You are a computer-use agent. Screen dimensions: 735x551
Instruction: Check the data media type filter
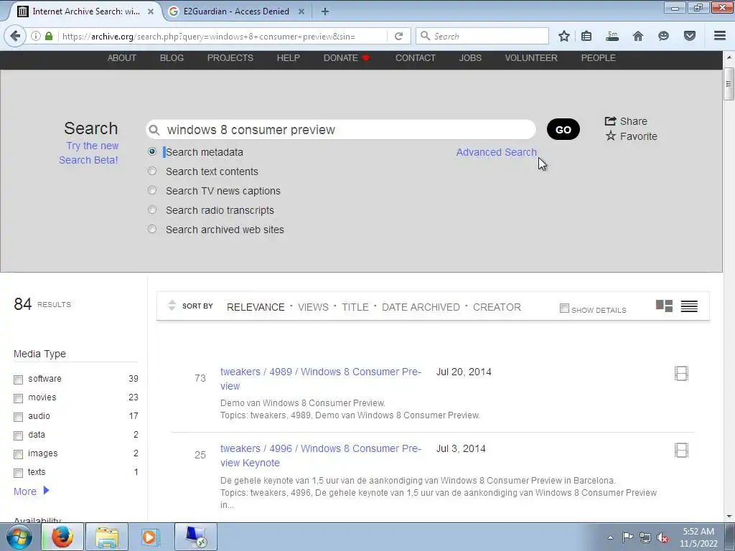(x=18, y=435)
